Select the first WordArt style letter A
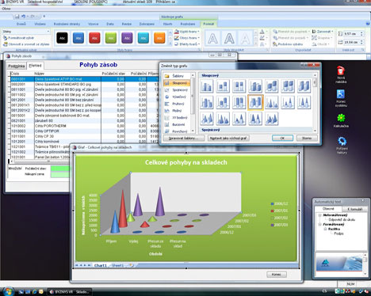 pyautogui.click(x=212, y=39)
